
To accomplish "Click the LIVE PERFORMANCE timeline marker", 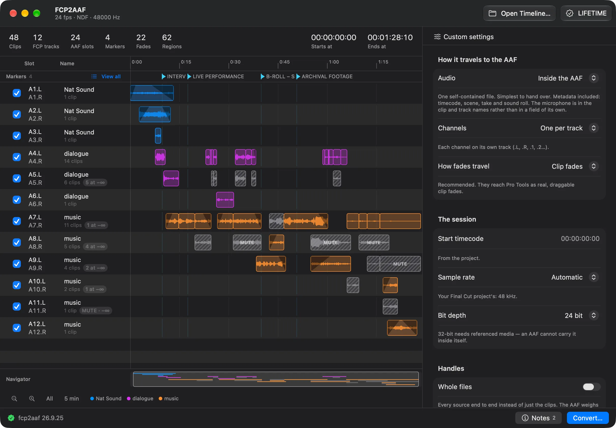I will 216,77.
